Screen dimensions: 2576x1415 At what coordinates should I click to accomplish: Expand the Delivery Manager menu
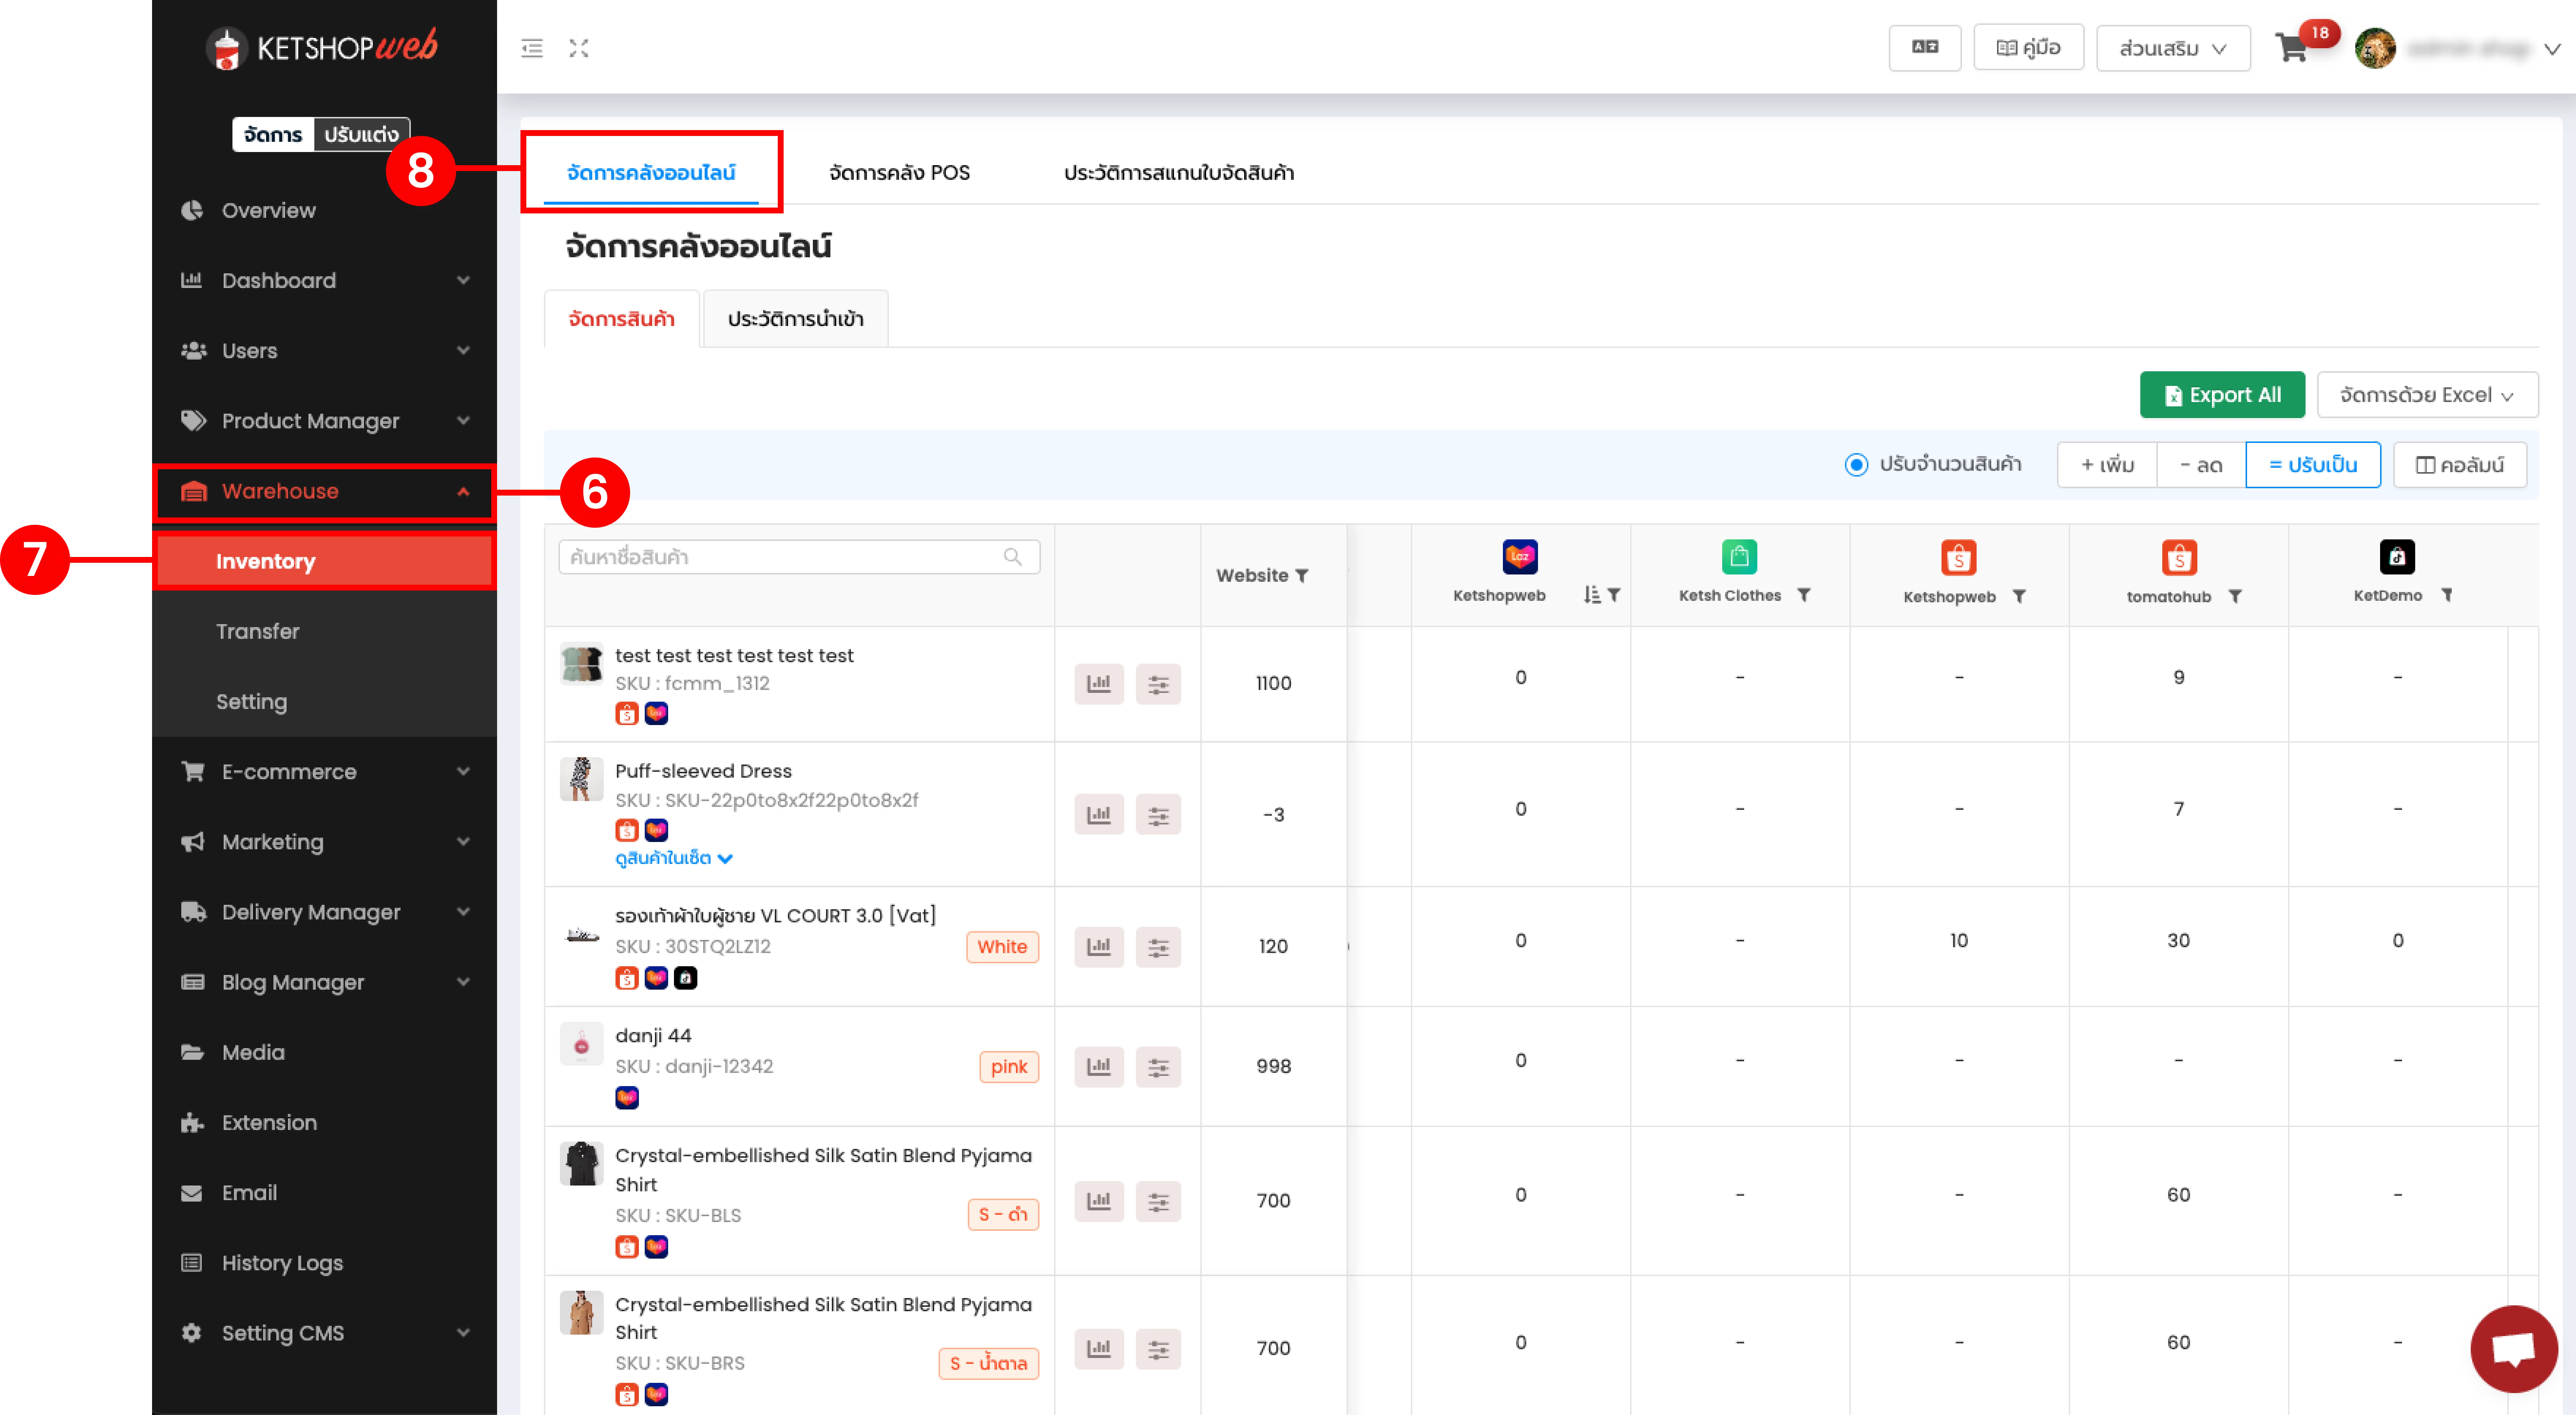coord(324,912)
